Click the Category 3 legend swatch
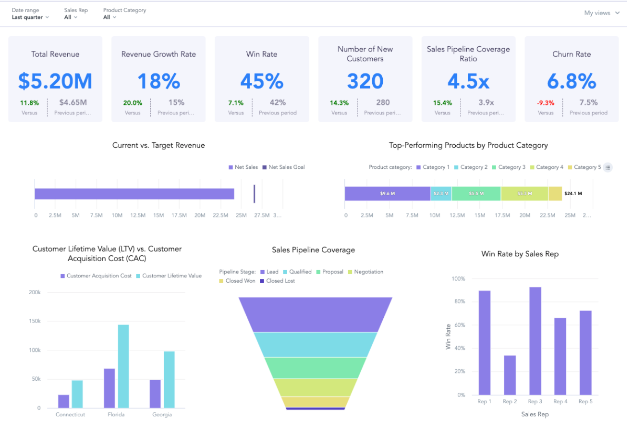This screenshot has height=430, width=629. (x=494, y=167)
